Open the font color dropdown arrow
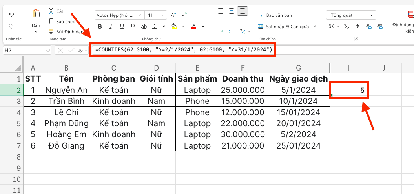Screen dimensions: 414x194 point(203,26)
